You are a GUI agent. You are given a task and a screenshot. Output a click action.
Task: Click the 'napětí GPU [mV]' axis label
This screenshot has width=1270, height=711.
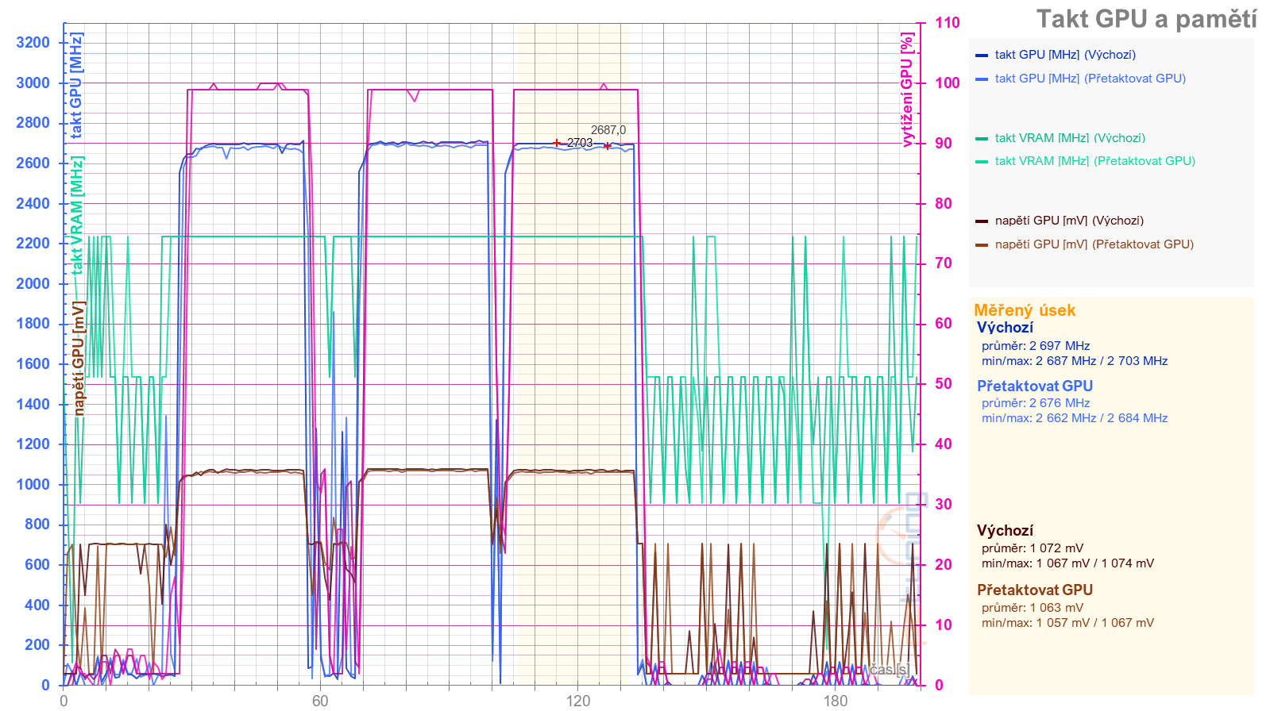click(78, 358)
